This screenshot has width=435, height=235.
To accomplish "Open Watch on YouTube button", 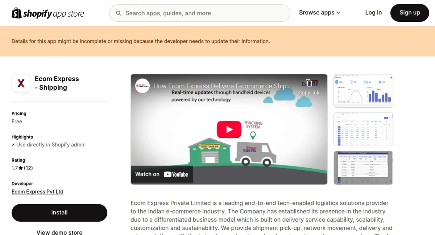I will coord(162,174).
